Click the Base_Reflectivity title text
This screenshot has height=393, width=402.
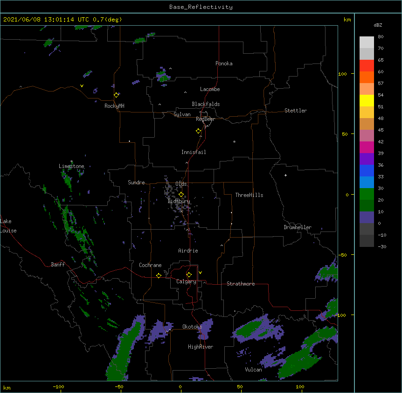[x=201, y=7]
